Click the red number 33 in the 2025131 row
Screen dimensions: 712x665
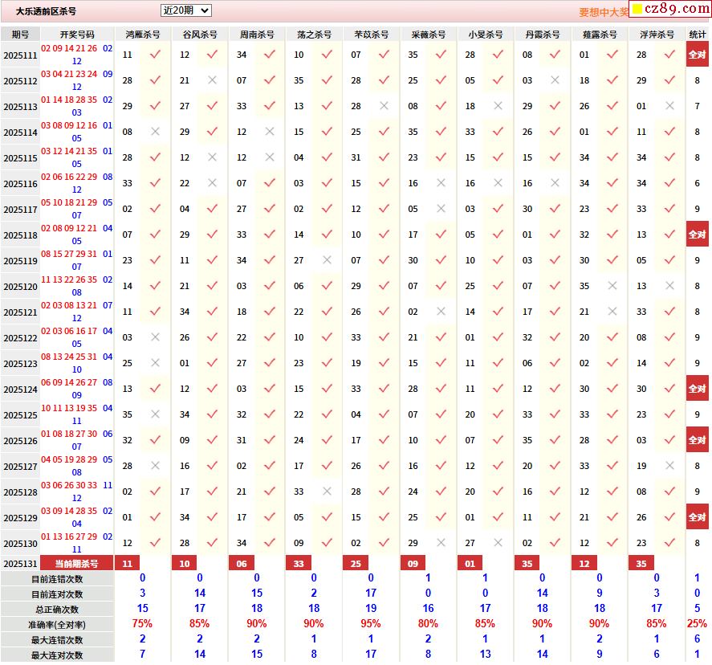[299, 564]
